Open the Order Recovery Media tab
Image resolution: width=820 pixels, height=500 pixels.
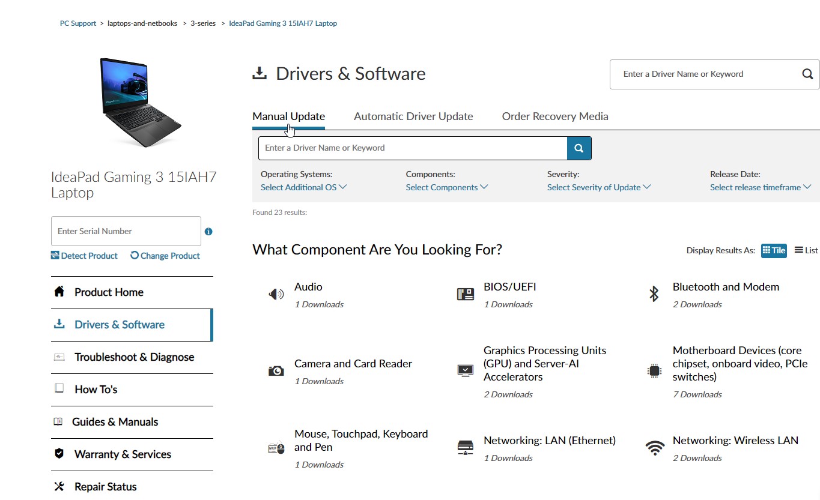(x=555, y=116)
